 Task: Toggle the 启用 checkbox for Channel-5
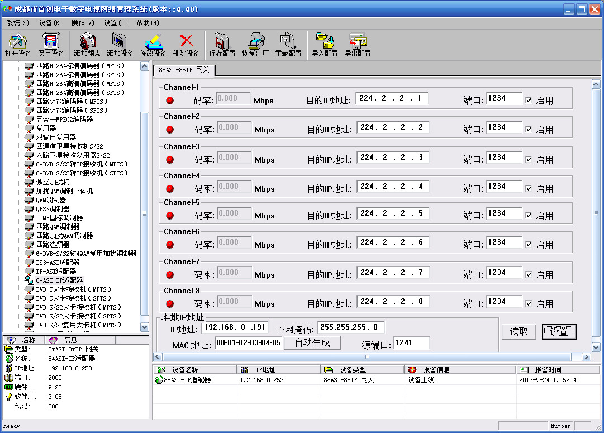529,215
